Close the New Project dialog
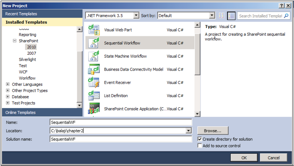294x166 pixels. tap(288, 6)
